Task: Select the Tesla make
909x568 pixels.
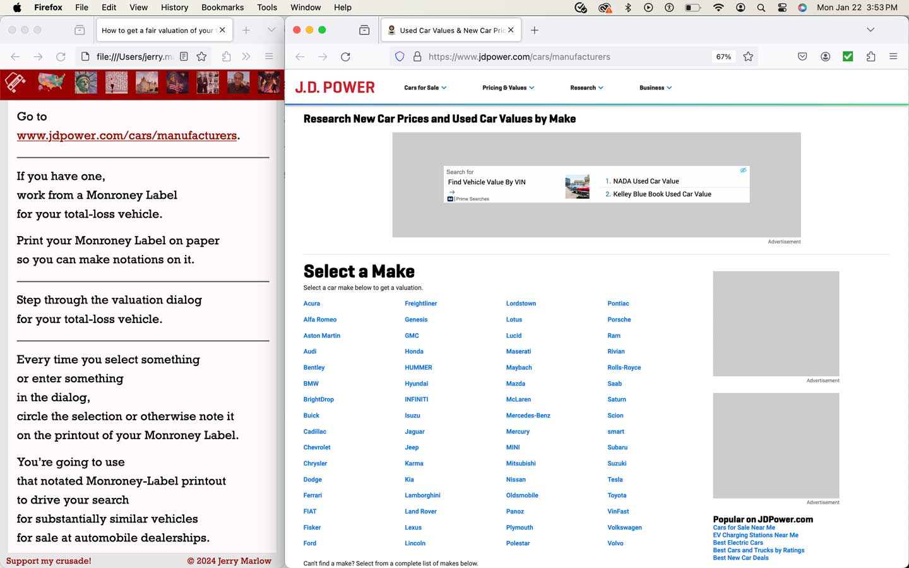Action: pos(615,480)
